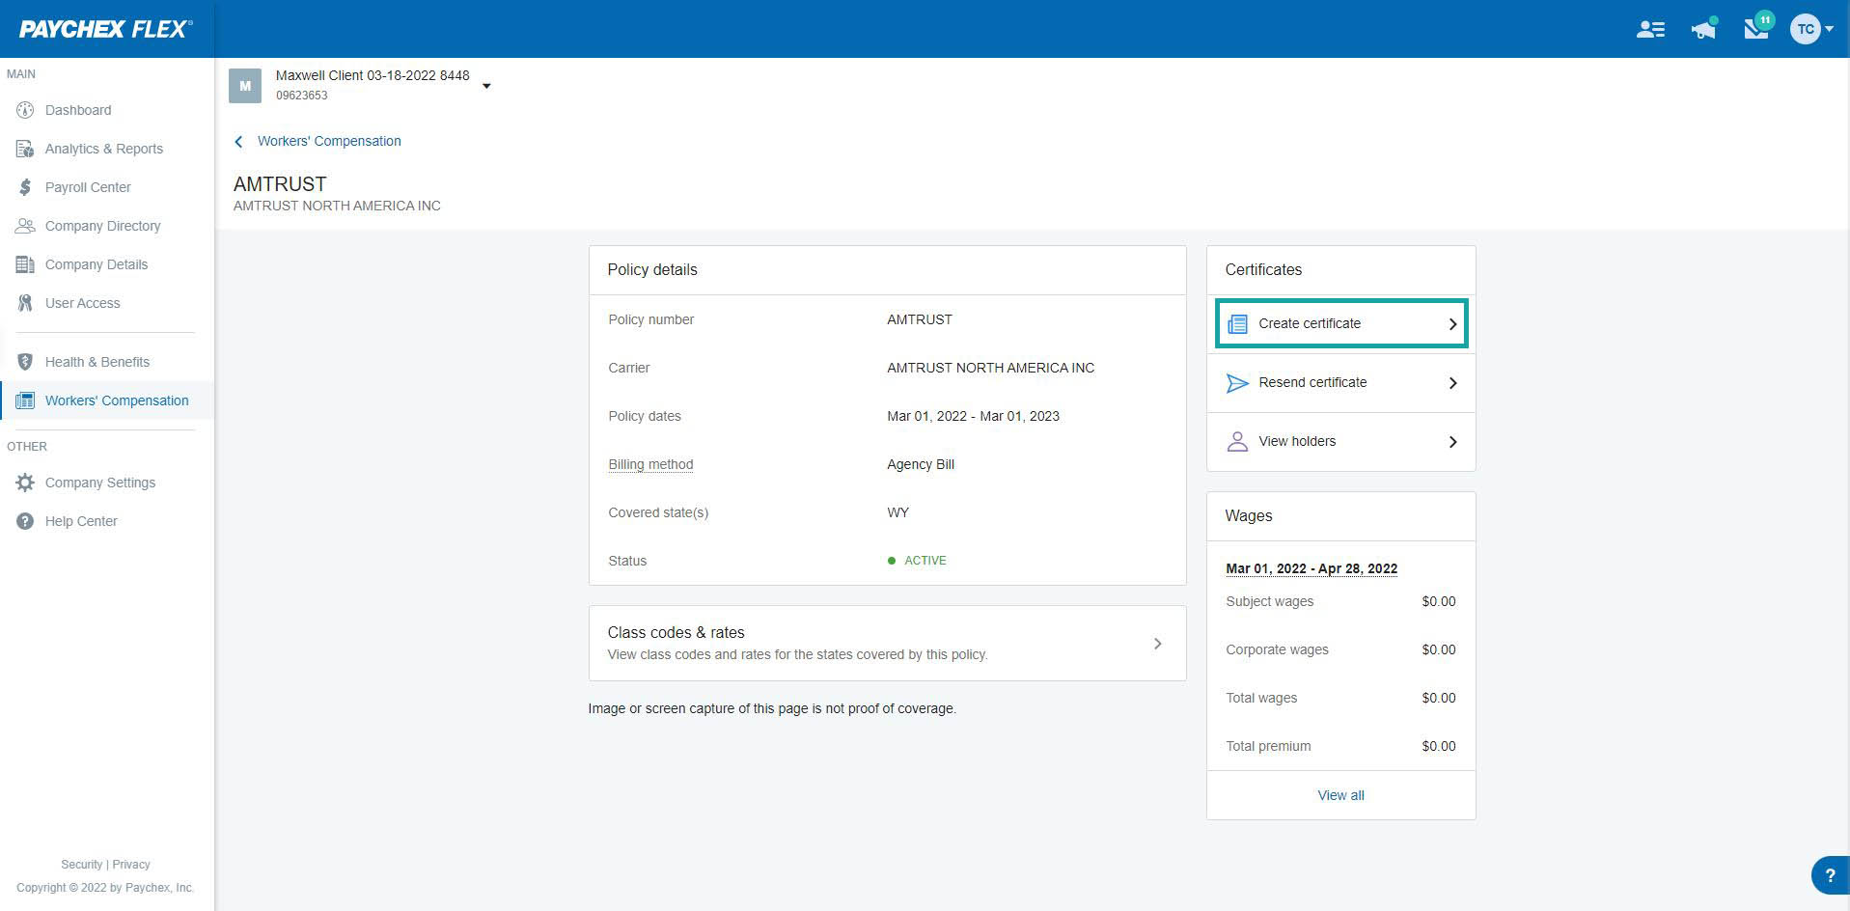Open Help Center menu item
Screen dimensions: 1850x911
tap(81, 521)
